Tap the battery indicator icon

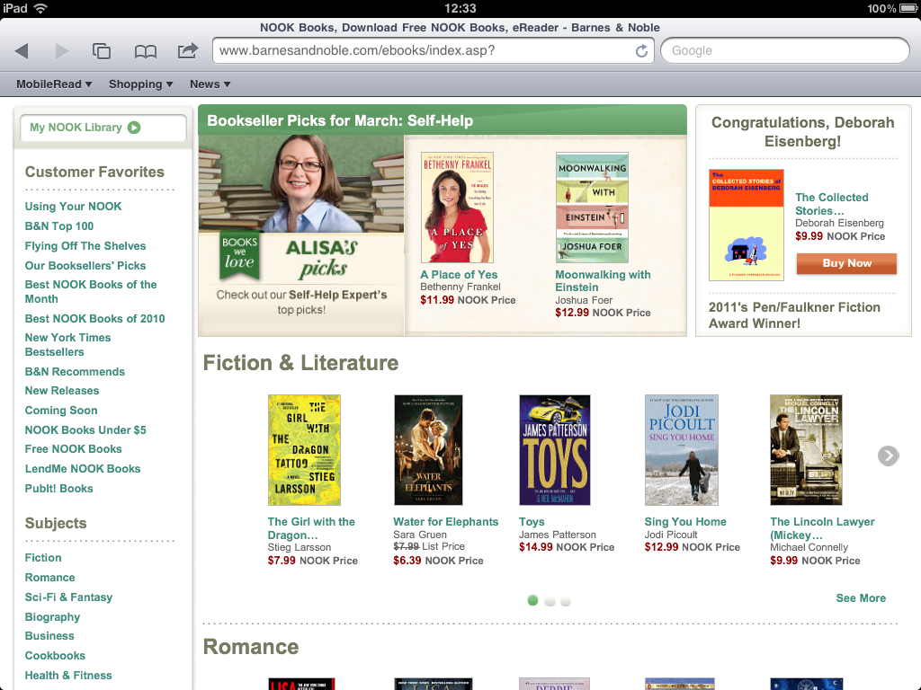(908, 8)
